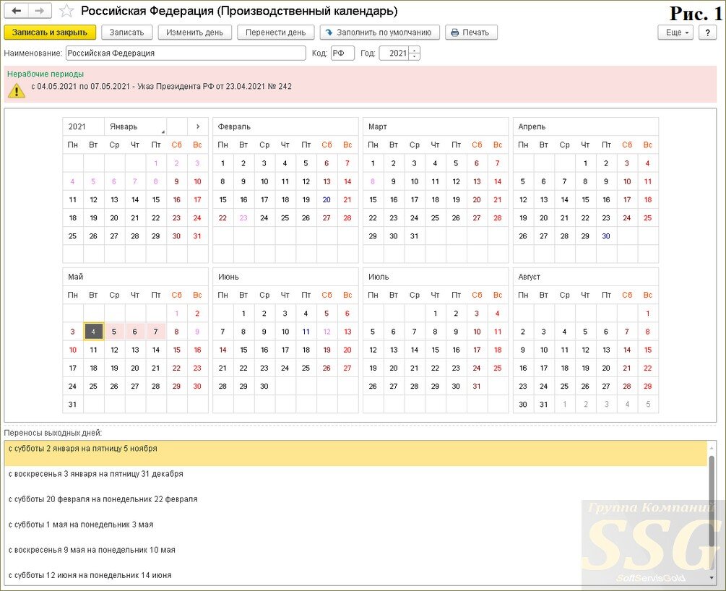Select August 31 in the calendar
The width and height of the screenshot is (726, 591).
click(x=543, y=405)
